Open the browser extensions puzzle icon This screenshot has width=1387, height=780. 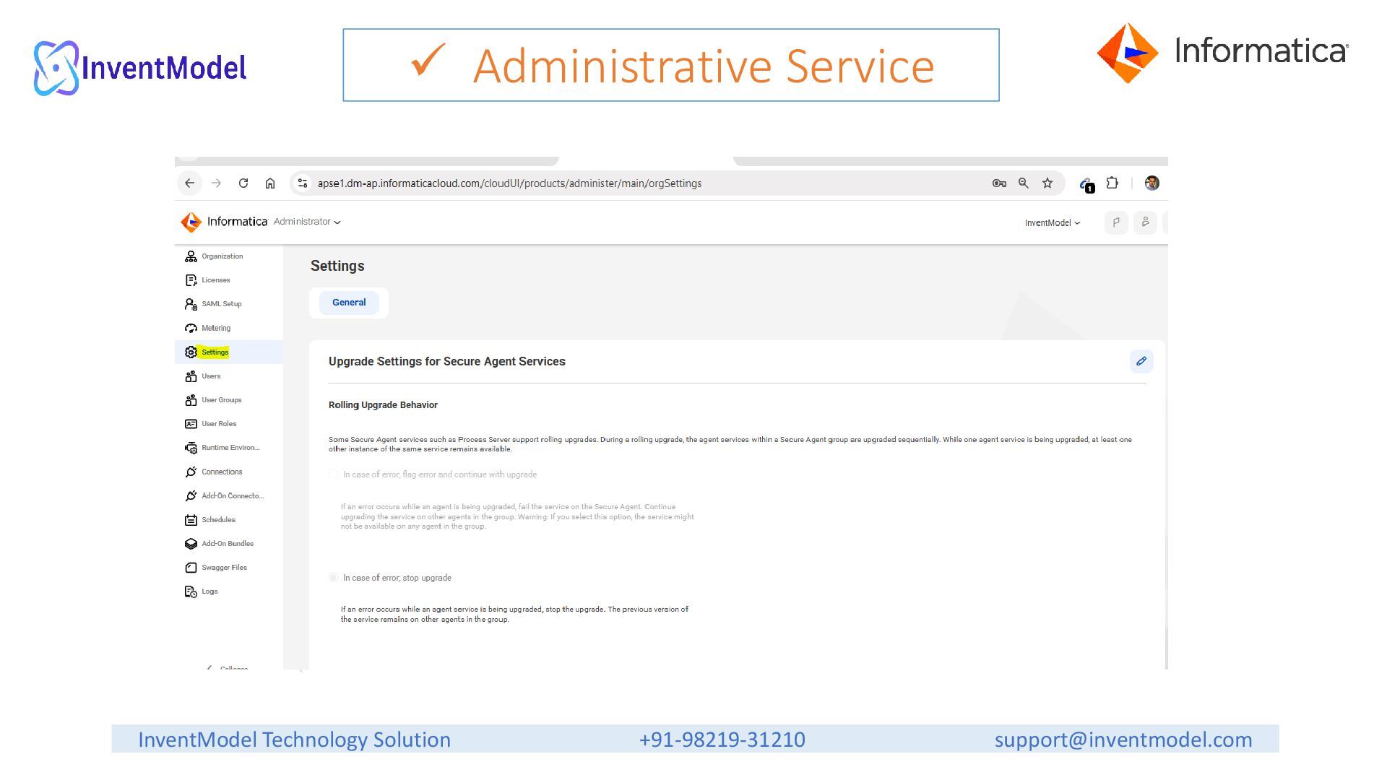(x=1112, y=183)
